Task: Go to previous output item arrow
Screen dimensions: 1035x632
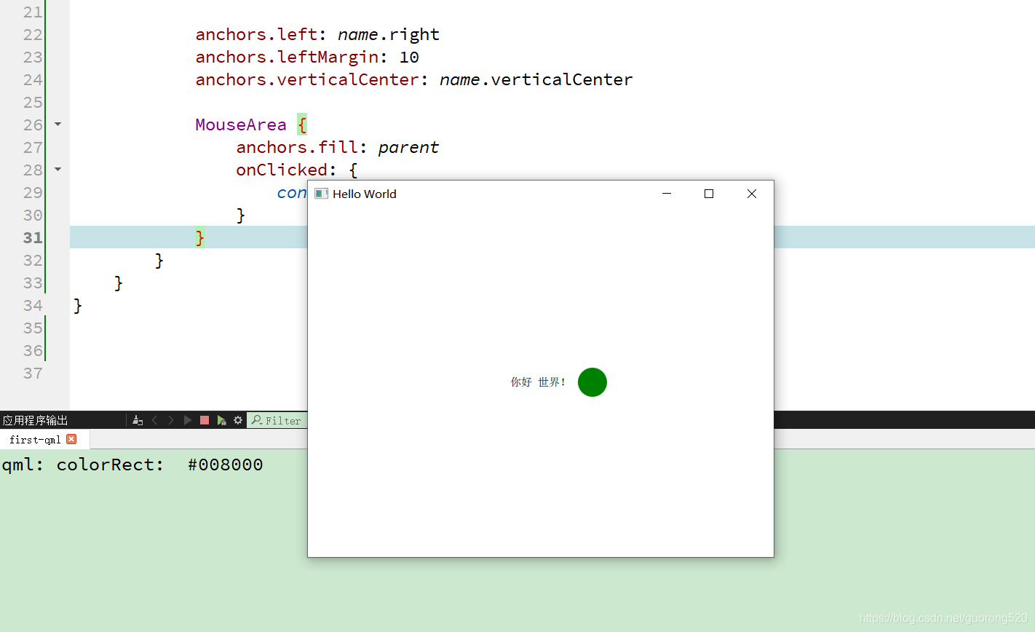Action: (x=154, y=420)
